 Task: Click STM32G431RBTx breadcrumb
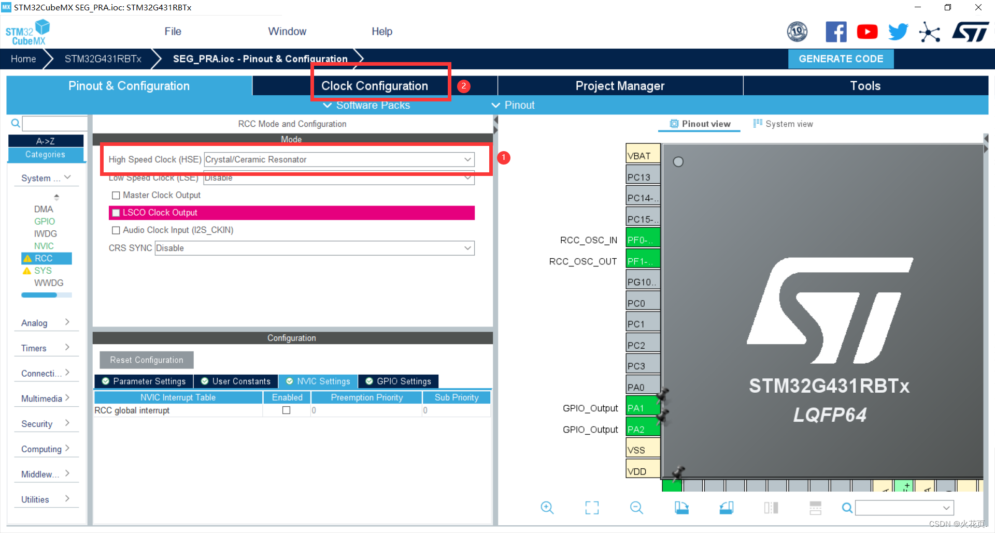click(103, 59)
